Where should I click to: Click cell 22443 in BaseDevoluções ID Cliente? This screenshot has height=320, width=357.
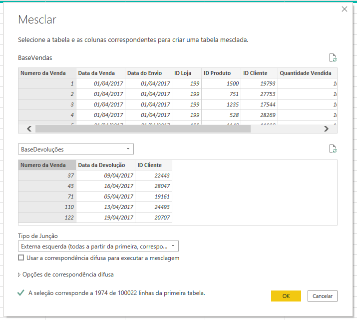pos(154,175)
